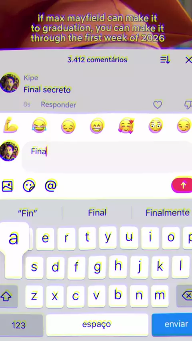Tap Responder under Kipe's comment

[x=58, y=105]
